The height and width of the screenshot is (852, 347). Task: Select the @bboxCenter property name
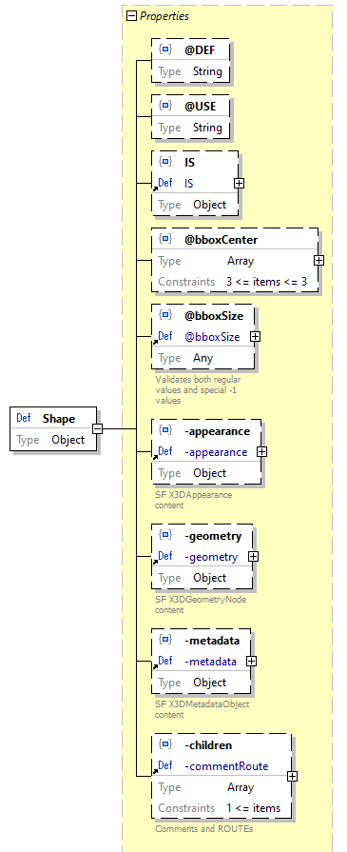(221, 239)
